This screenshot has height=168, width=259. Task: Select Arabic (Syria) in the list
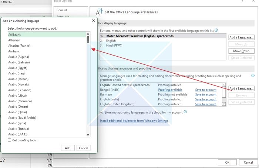coord(47,123)
